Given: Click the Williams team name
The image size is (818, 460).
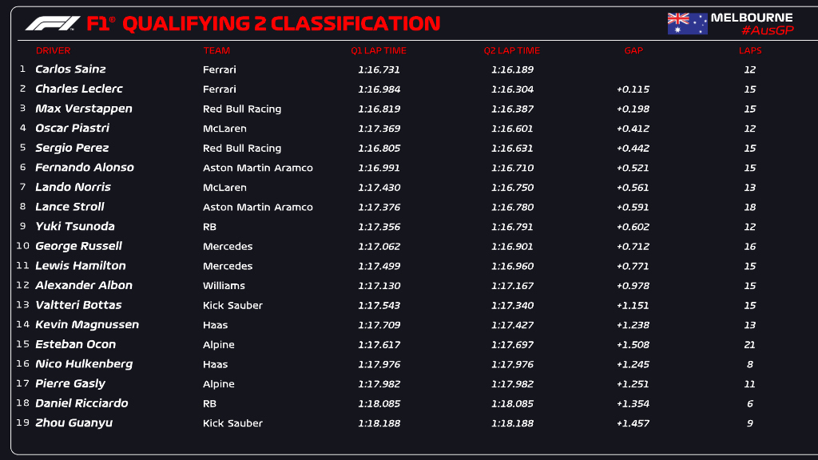Looking at the screenshot, I should click(224, 286).
